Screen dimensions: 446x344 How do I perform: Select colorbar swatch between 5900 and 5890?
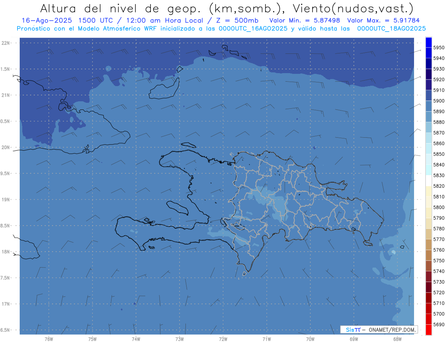point(429,106)
